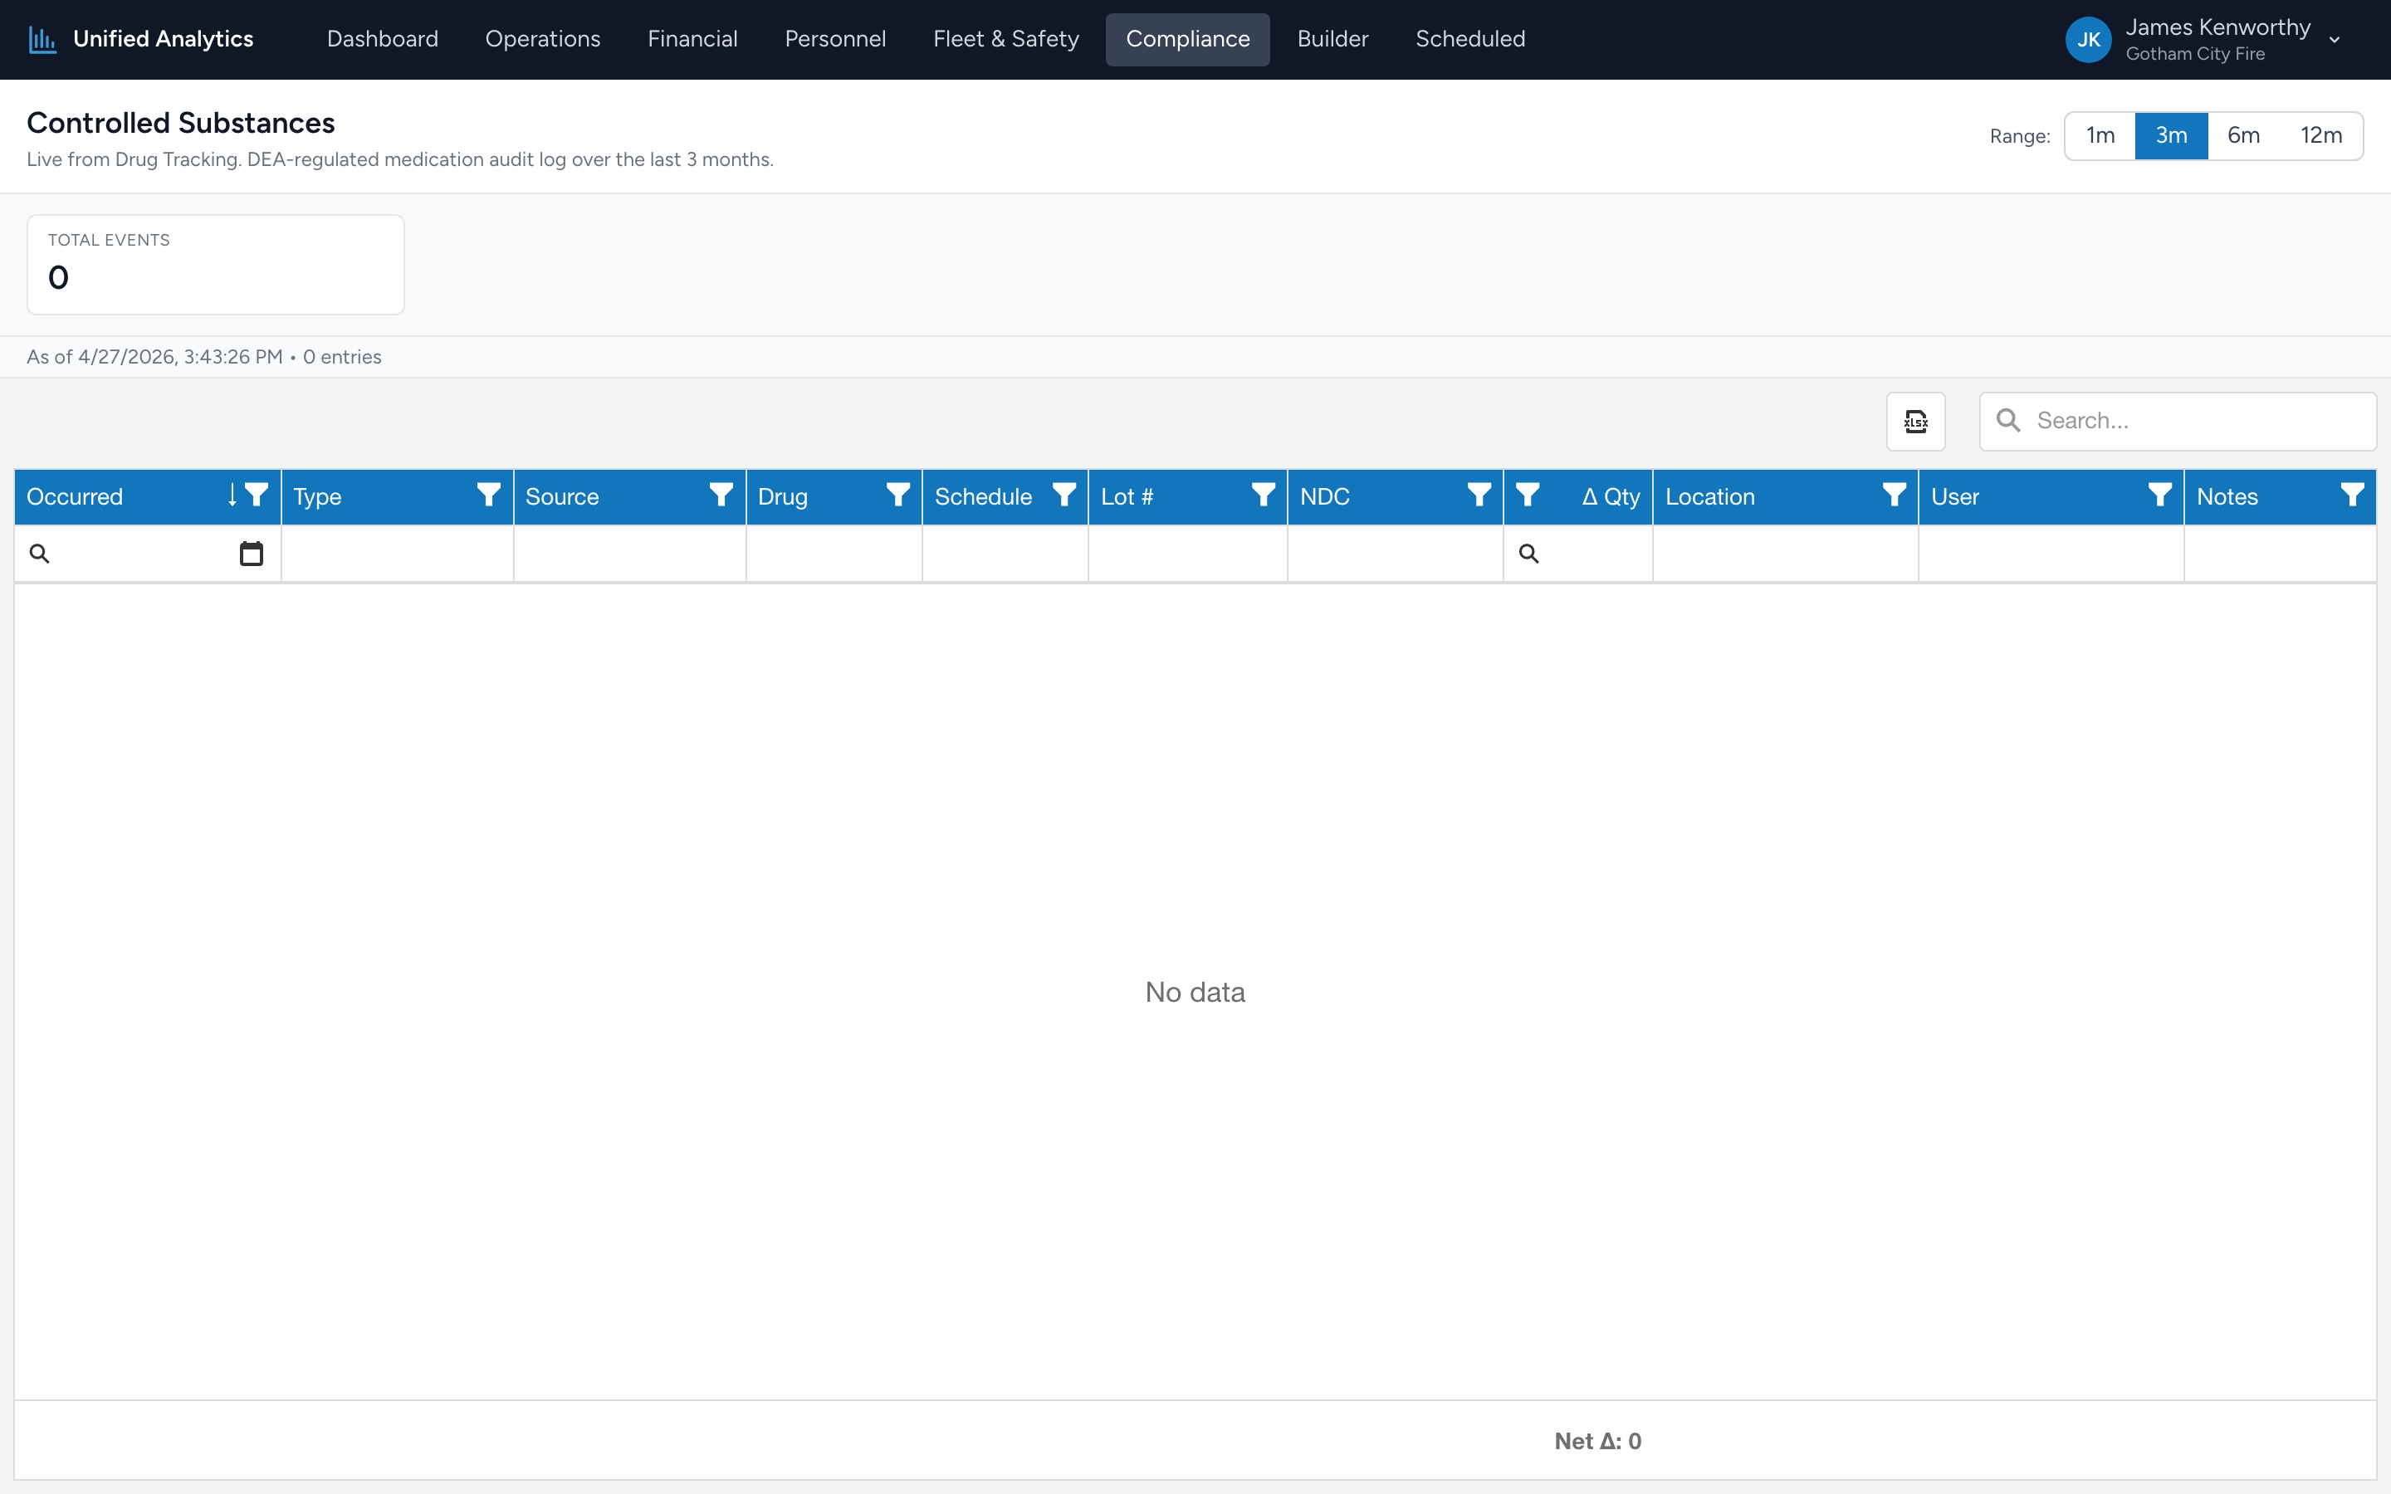Select the 3m range option
The width and height of the screenshot is (2391, 1494).
(2172, 135)
